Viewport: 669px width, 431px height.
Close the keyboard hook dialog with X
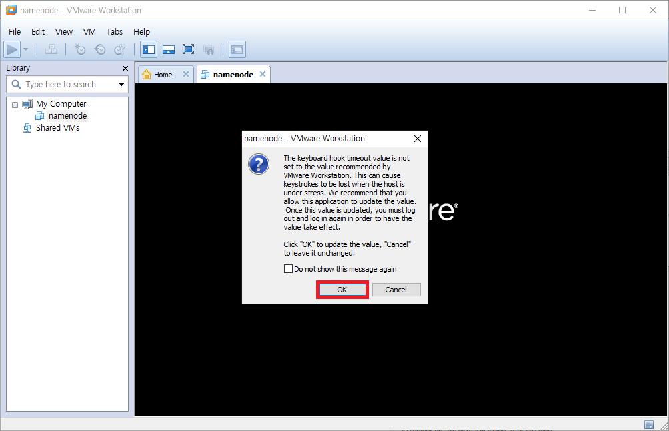coord(418,139)
